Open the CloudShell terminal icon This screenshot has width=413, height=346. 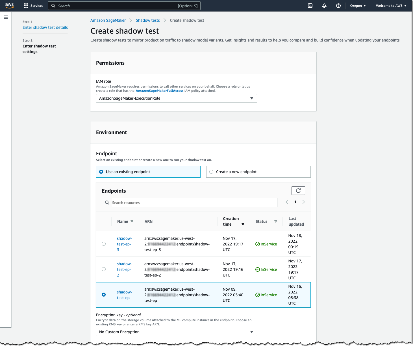(310, 6)
